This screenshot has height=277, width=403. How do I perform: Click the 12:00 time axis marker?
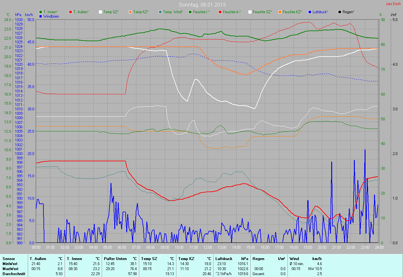[207, 247]
